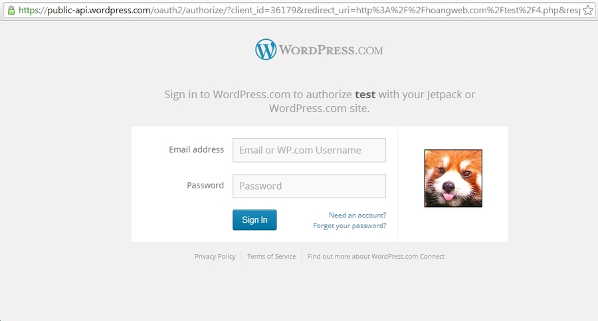This screenshot has height=321, width=598.
Task: Focus the Email or WP.com Username field
Action: pyautogui.click(x=309, y=150)
